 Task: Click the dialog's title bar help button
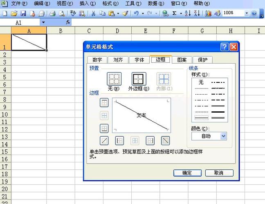coord(225,47)
